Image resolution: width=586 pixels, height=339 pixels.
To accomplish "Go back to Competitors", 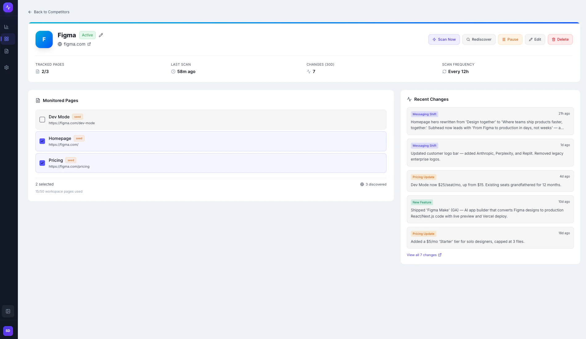I will (49, 12).
